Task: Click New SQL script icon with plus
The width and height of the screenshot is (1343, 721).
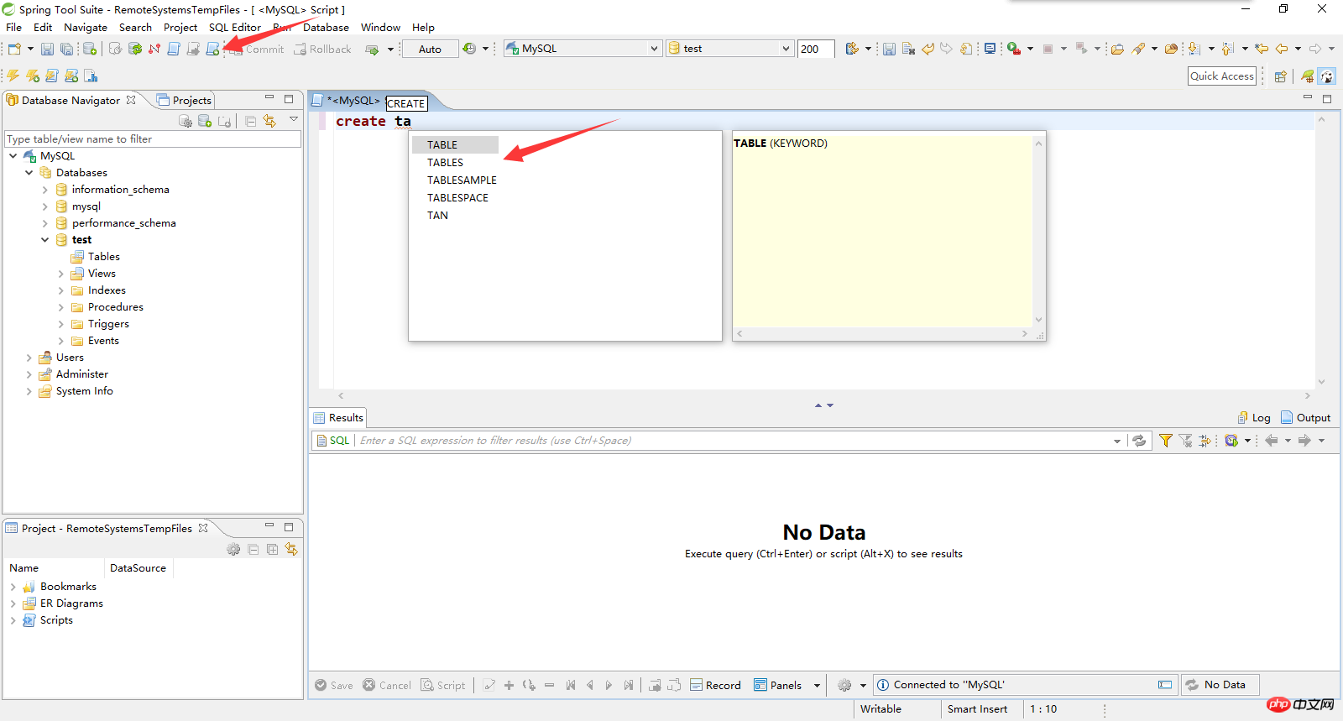Action: click(213, 49)
